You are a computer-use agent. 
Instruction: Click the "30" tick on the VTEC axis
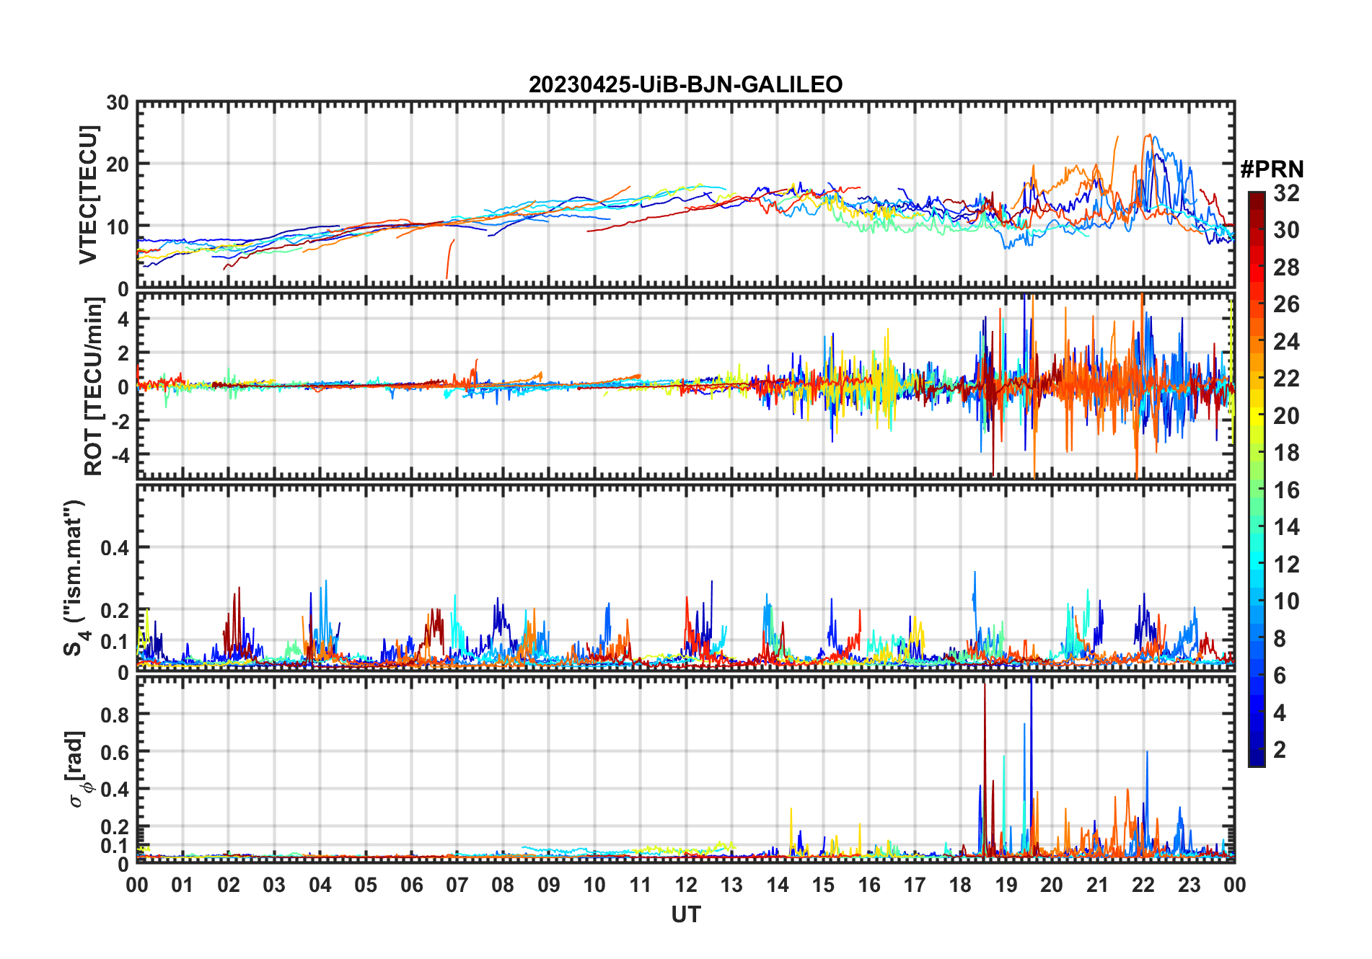(118, 103)
